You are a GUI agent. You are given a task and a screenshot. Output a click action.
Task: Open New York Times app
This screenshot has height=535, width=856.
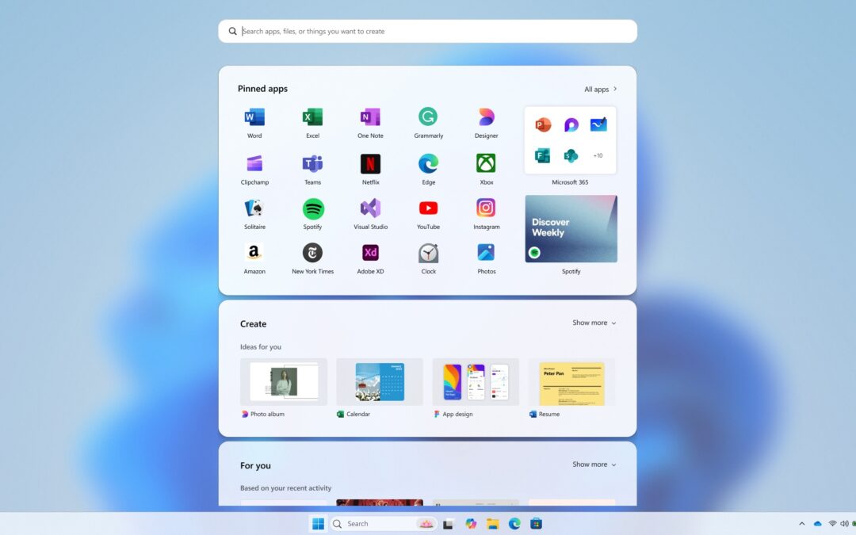coord(312,253)
